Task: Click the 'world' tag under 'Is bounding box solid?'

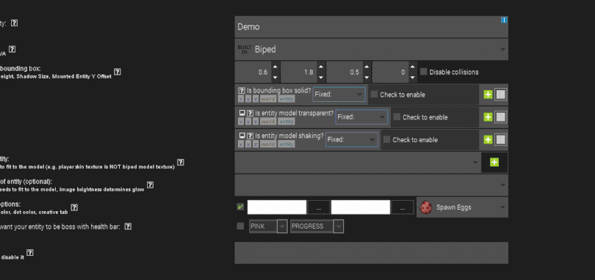Action: [x=268, y=99]
